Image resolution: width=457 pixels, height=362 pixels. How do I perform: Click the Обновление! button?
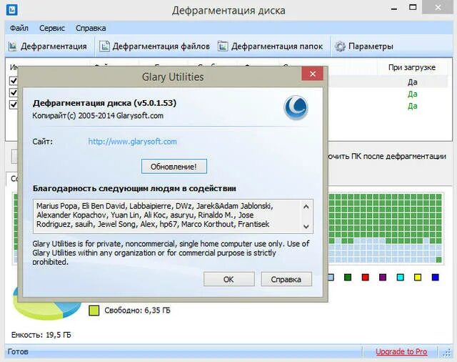click(x=174, y=167)
